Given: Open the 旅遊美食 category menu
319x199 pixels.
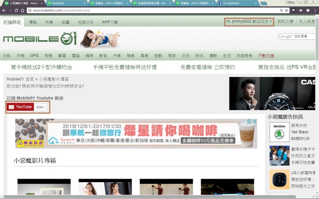Looking at the screenshot, I should pos(244,56).
